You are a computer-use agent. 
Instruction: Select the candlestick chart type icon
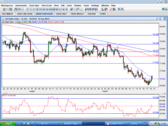pyautogui.click(x=16, y=9)
